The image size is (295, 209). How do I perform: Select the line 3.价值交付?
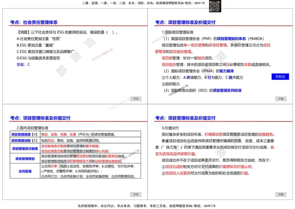pyautogui.click(x=170, y=128)
